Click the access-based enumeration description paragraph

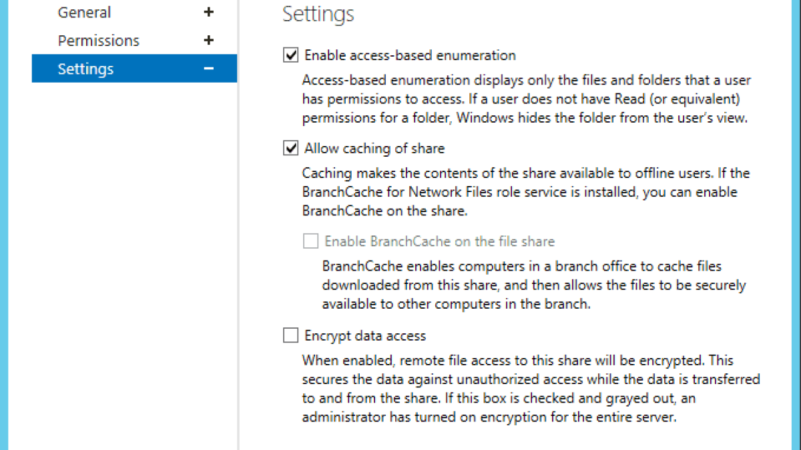point(526,99)
